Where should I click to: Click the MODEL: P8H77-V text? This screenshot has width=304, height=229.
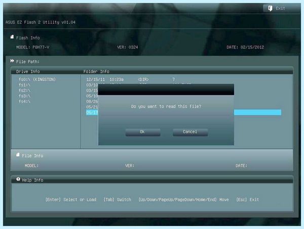pos(33,47)
